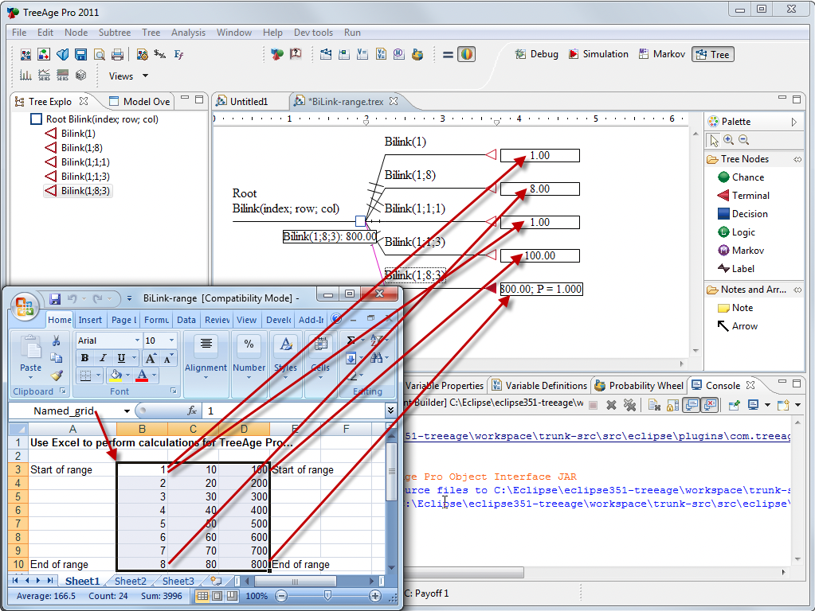
Task: Select the Markov node in palette
Action: [741, 251]
